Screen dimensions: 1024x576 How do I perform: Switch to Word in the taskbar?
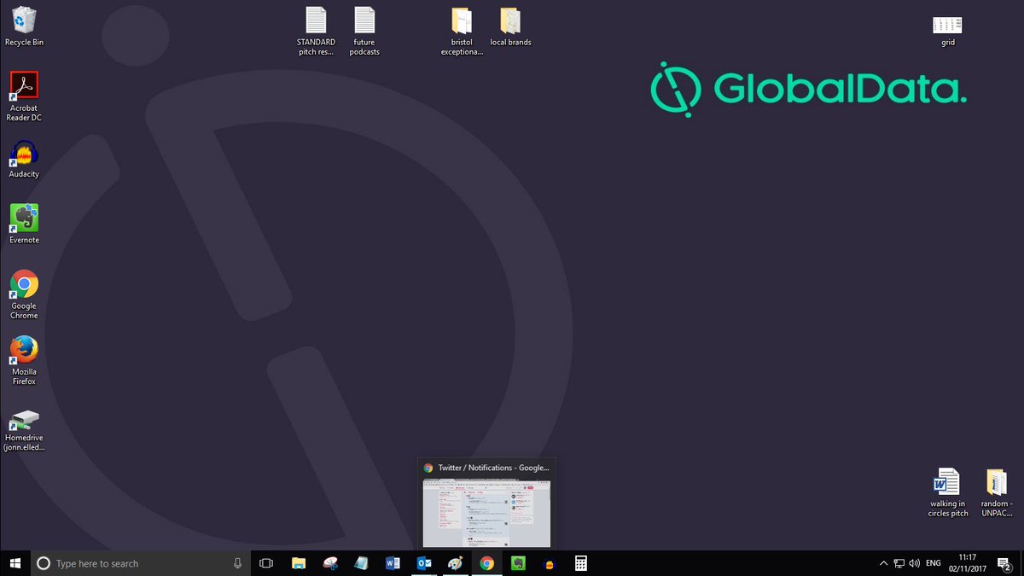tap(393, 563)
